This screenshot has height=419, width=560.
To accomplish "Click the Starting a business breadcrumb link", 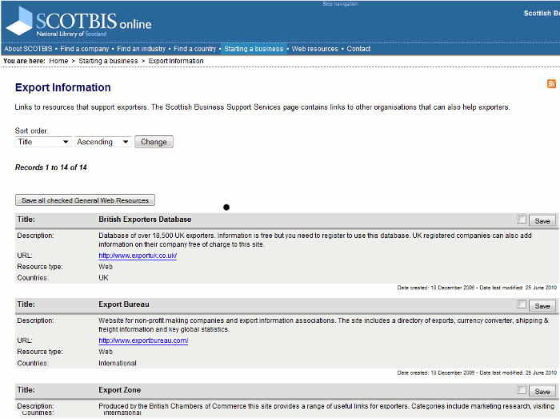I will click(x=108, y=61).
